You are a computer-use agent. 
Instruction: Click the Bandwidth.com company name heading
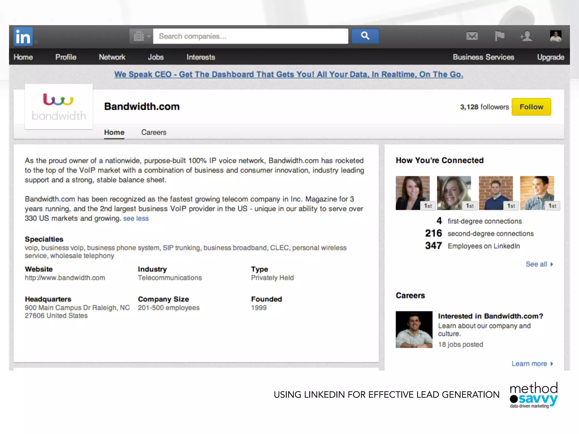142,107
